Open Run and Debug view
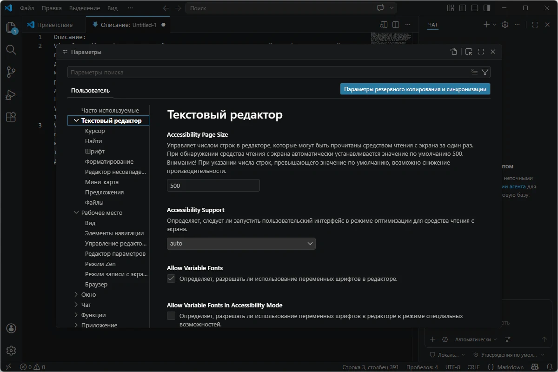The width and height of the screenshot is (558, 372). [x=11, y=95]
